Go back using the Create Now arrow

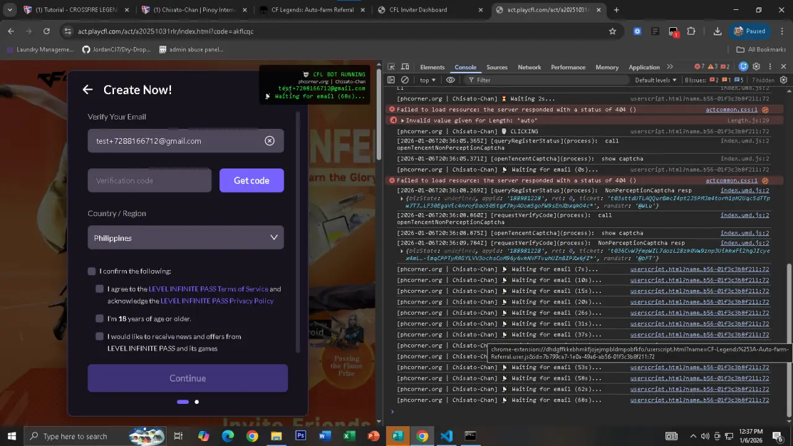87,90
